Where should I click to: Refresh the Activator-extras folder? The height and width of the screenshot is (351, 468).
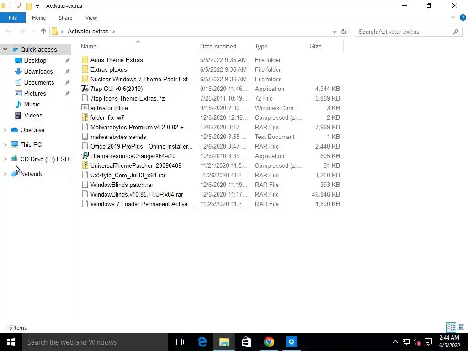pos(344,32)
